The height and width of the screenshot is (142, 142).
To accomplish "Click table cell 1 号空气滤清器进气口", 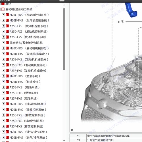I will 114,140.
